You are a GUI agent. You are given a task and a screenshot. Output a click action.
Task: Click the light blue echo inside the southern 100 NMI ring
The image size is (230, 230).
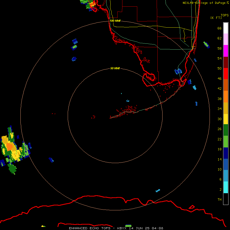click(158, 191)
